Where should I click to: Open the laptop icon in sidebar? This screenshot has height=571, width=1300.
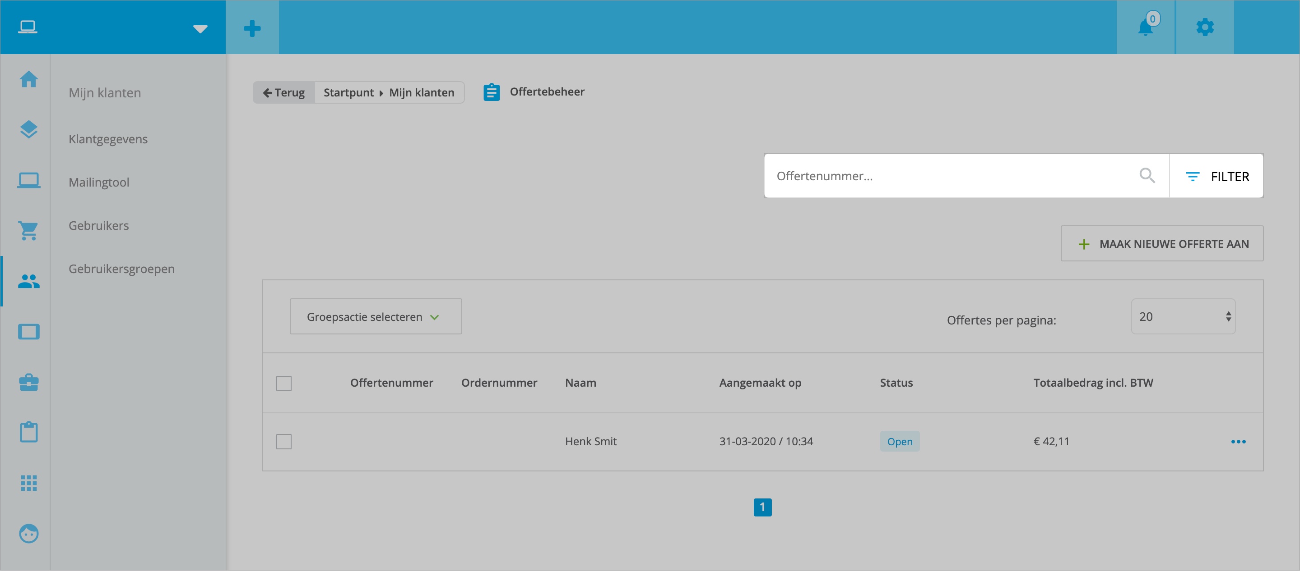pyautogui.click(x=29, y=180)
